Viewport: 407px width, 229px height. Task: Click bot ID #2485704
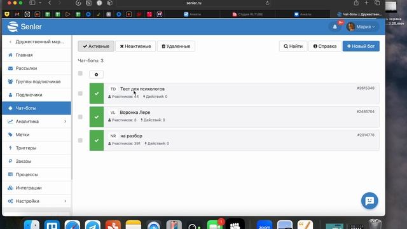[x=365, y=112]
